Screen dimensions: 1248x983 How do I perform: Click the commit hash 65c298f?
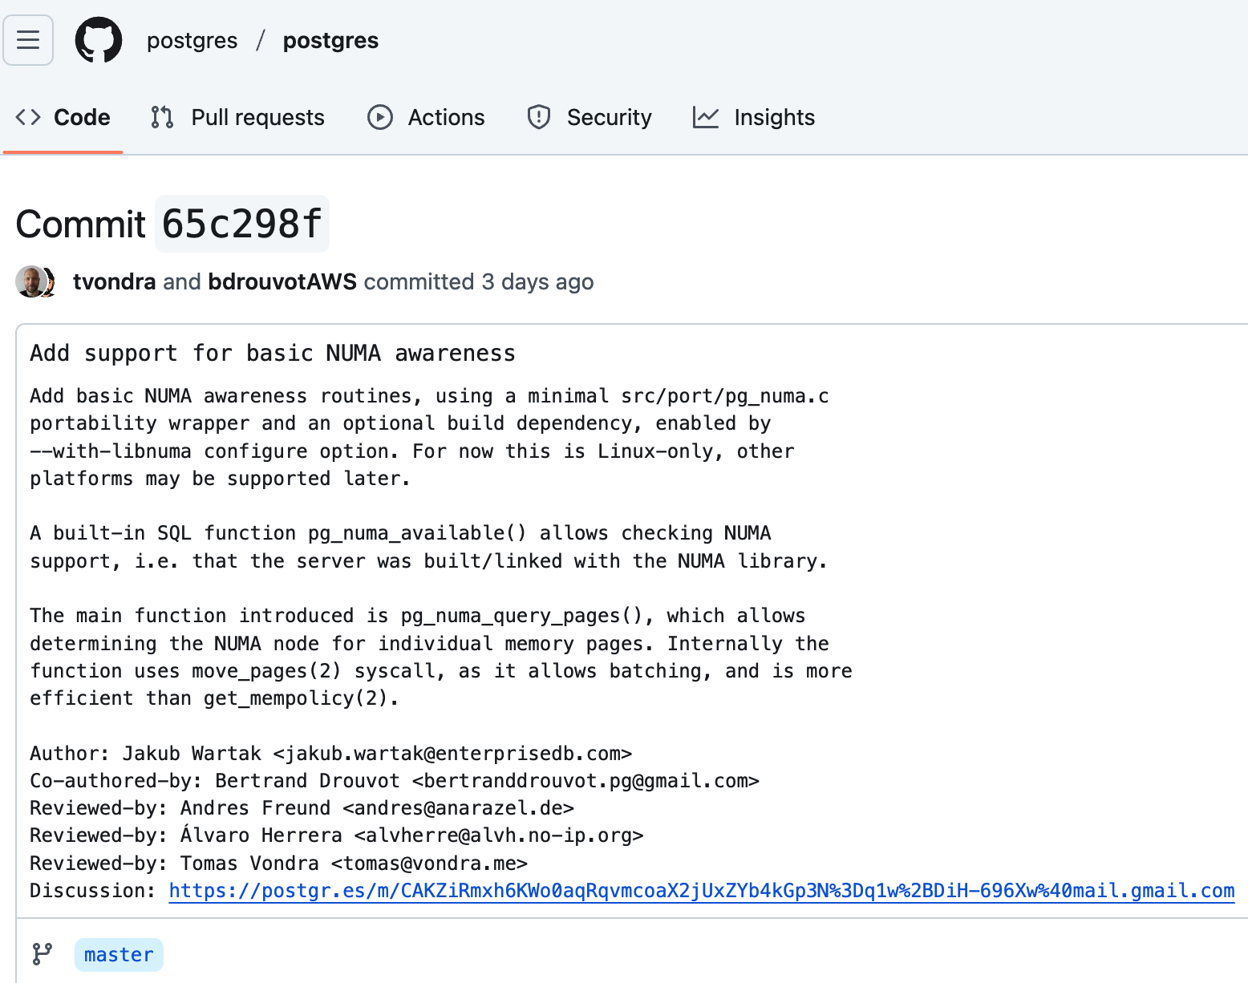(x=242, y=225)
